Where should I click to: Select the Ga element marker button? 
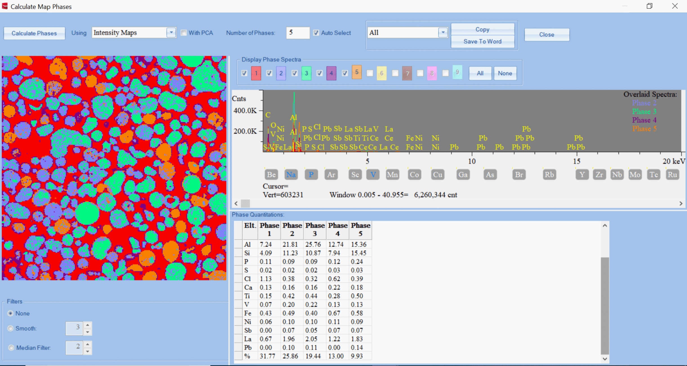coord(463,175)
